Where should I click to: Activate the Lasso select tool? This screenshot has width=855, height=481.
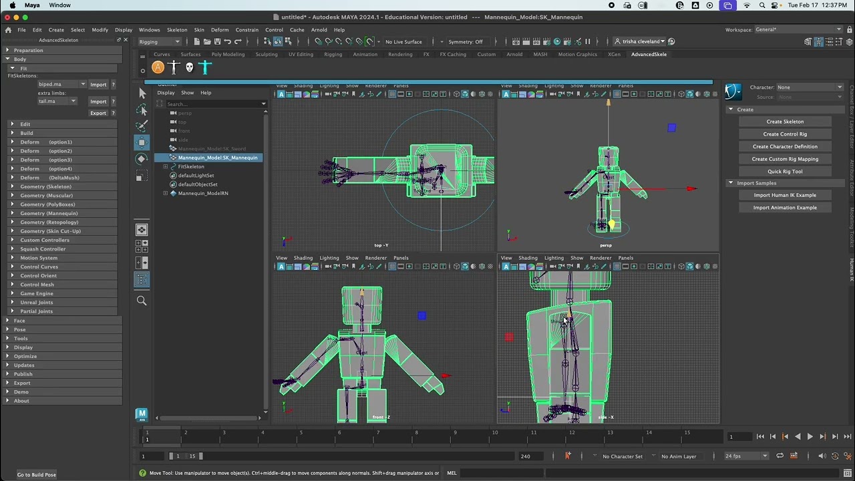pyautogui.click(x=142, y=110)
